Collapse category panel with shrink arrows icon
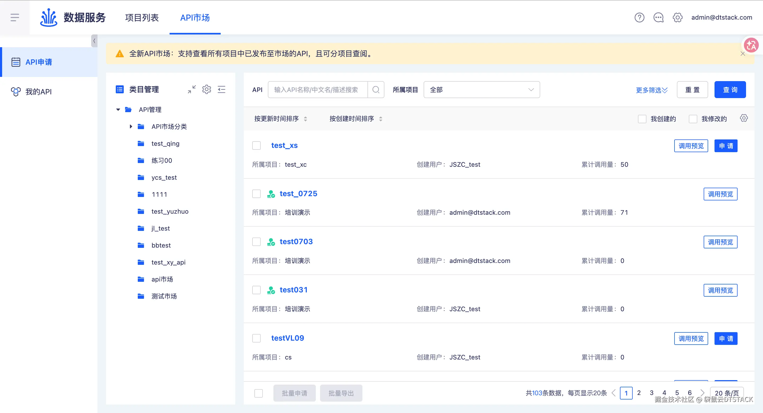The height and width of the screenshot is (413, 763). click(192, 89)
